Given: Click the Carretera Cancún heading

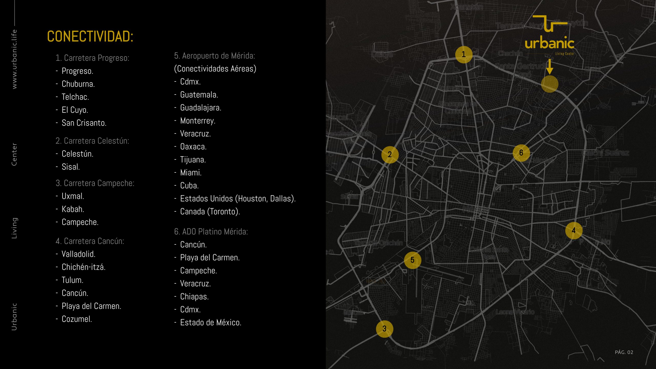Looking at the screenshot, I should pos(90,241).
